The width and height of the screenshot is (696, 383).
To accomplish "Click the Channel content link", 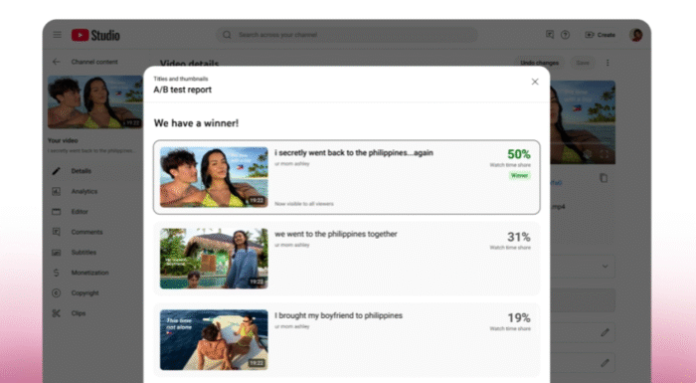I will pyautogui.click(x=94, y=62).
